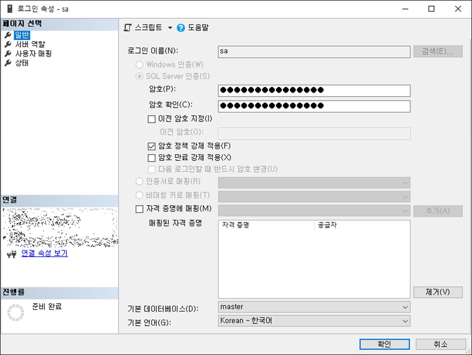The height and width of the screenshot is (355, 472).
Task: Disable the 암호 정책 강제 적용 checkbox
Action: tap(151, 146)
